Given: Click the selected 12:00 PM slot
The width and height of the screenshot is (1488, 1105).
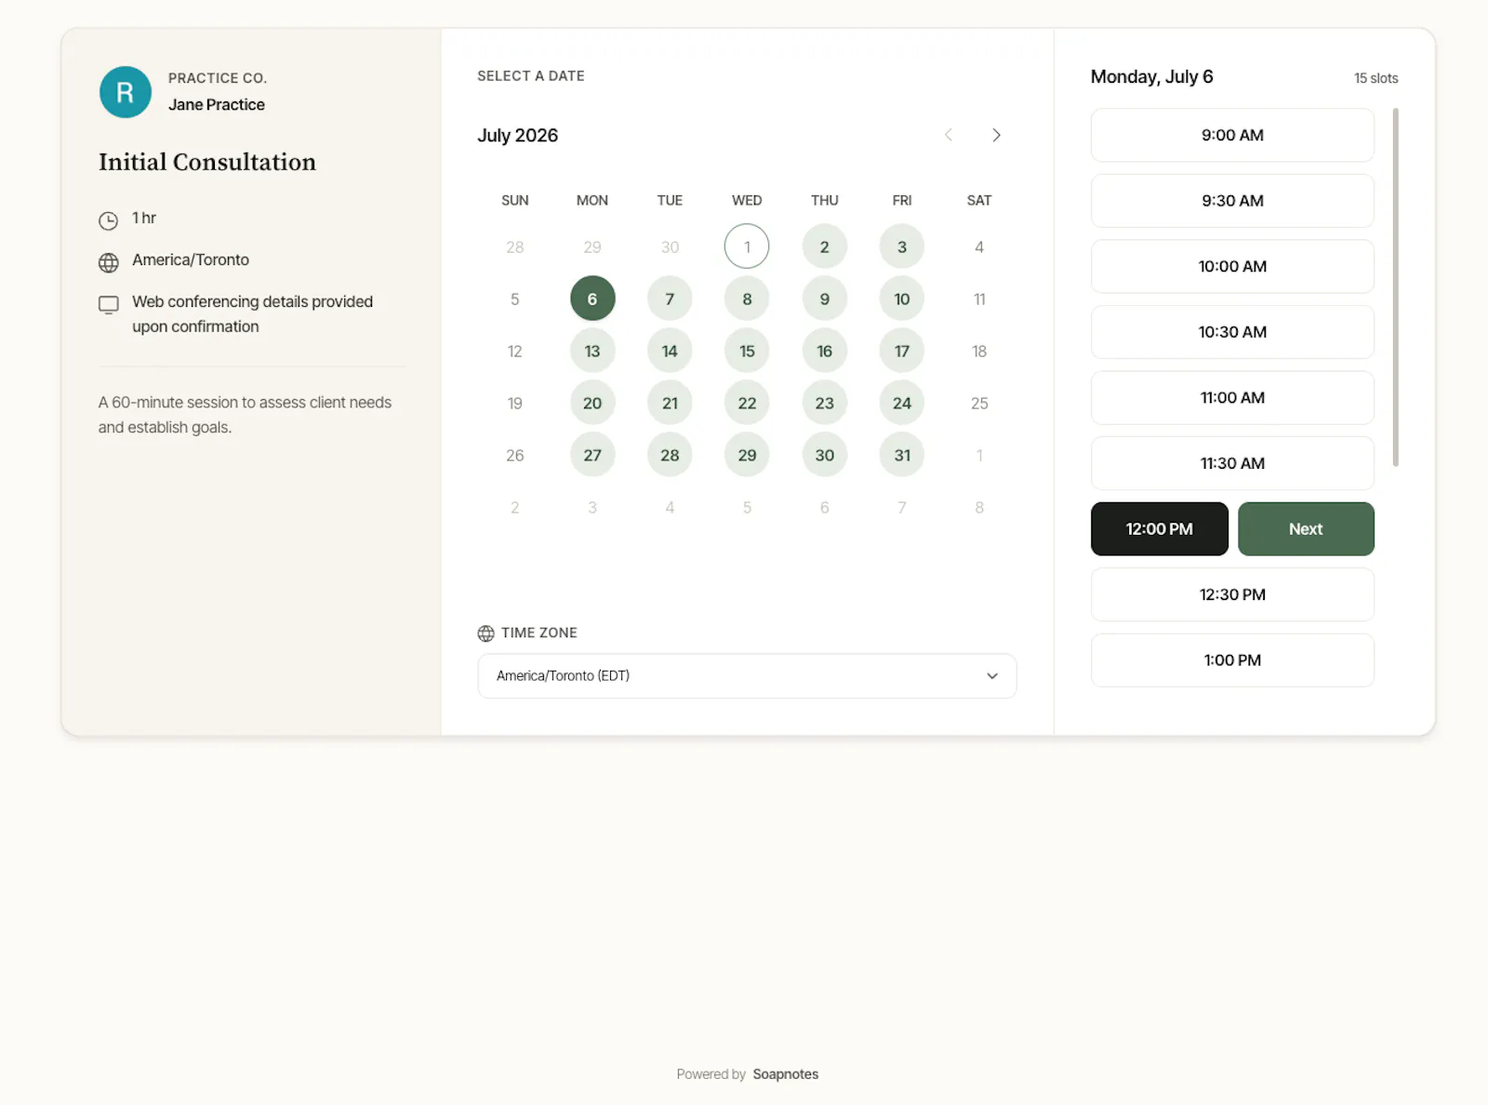Looking at the screenshot, I should pyautogui.click(x=1160, y=529).
